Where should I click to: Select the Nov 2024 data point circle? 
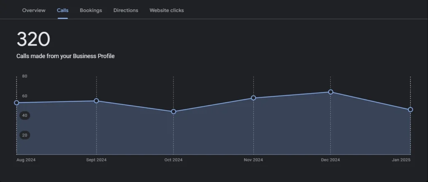253,98
